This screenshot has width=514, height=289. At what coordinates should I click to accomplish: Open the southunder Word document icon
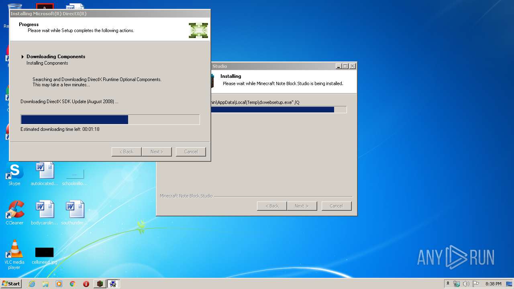[75, 213]
